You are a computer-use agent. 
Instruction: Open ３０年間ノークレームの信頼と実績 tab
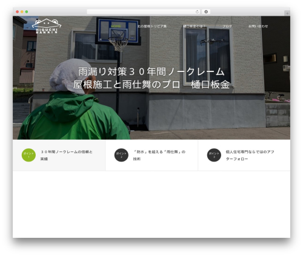[x=59, y=156]
